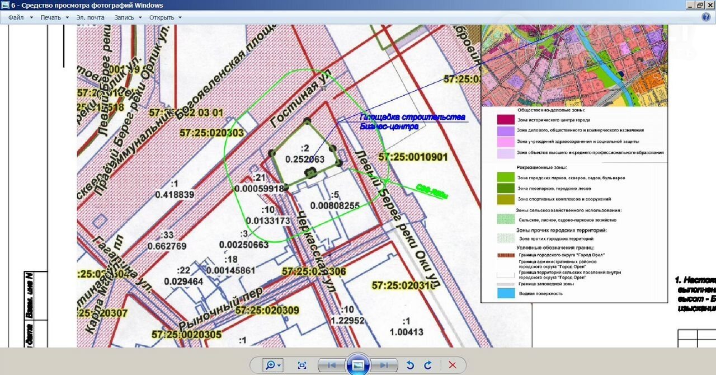
Task: Delete the photo with red X
Action: 453,365
